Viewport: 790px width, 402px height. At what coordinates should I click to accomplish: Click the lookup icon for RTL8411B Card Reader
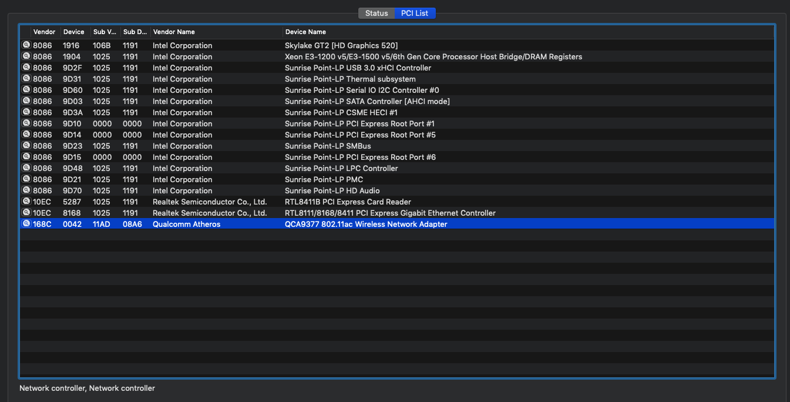(x=26, y=202)
